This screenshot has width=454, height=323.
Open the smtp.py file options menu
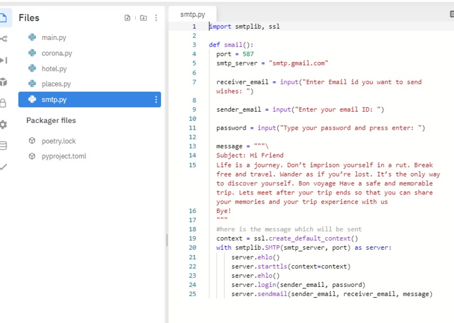[156, 100]
